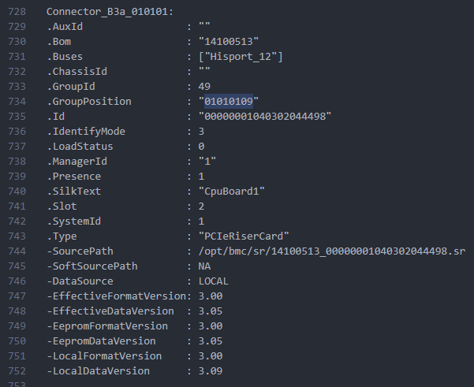Click the .IdentifyMode key name

(x=86, y=132)
